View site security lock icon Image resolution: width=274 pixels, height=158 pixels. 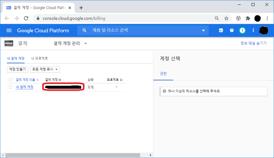38,18
